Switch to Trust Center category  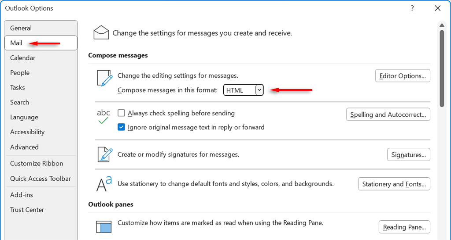tap(27, 210)
